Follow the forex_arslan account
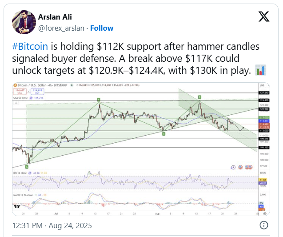Screen dimensions: 283x237 click(102, 28)
